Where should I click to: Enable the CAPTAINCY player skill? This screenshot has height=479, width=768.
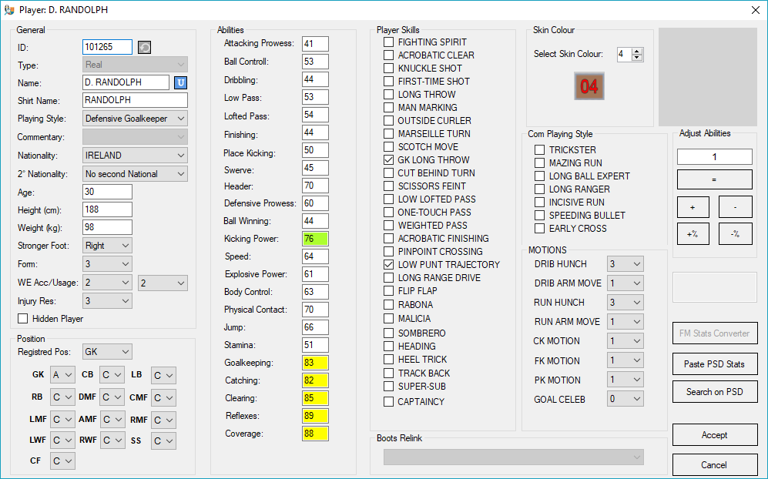pos(389,401)
